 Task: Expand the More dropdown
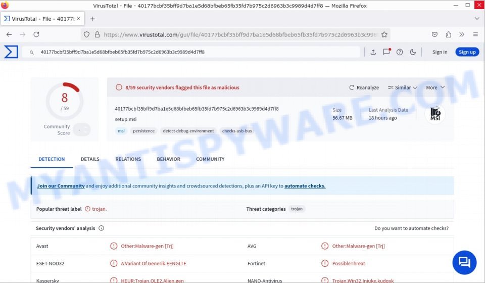pos(435,87)
